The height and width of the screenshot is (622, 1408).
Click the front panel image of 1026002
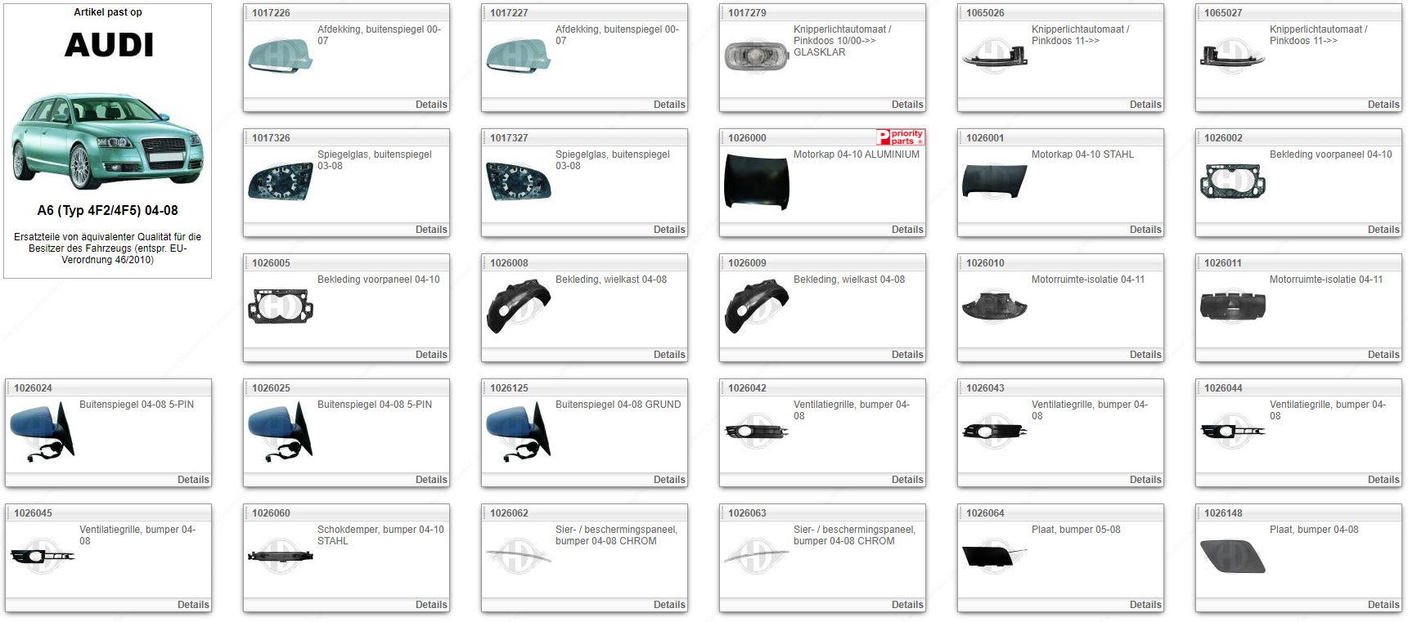[x=1233, y=181]
